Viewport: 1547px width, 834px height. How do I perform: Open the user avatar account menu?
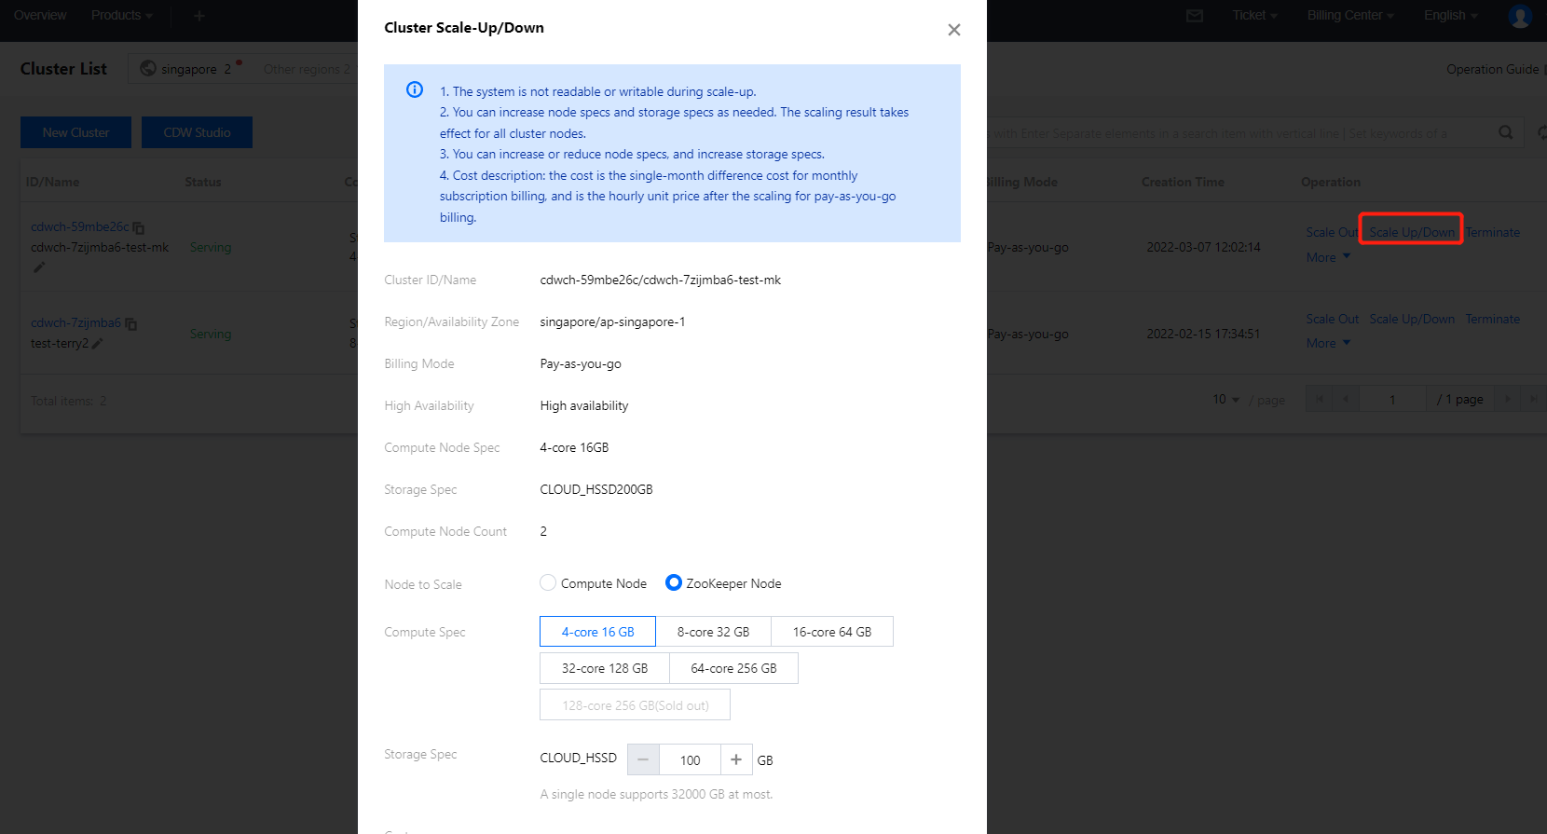(x=1520, y=16)
